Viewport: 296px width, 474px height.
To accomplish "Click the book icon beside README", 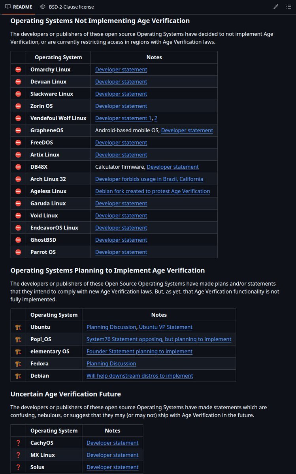I will coord(8,7).
